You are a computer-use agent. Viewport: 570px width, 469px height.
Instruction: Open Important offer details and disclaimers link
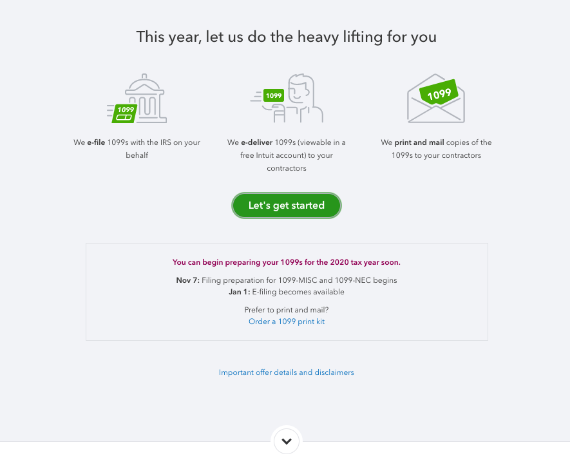point(287,372)
